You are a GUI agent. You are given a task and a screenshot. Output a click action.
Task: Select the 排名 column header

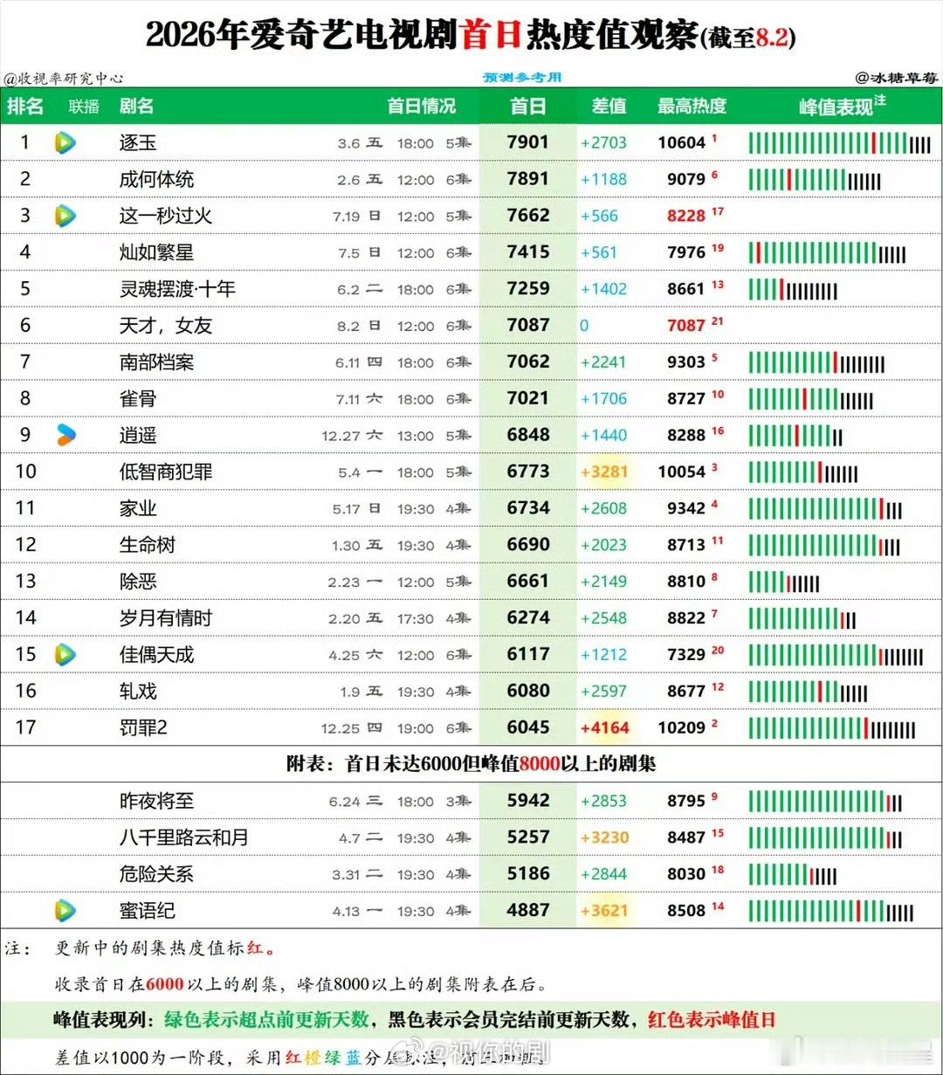(25, 106)
